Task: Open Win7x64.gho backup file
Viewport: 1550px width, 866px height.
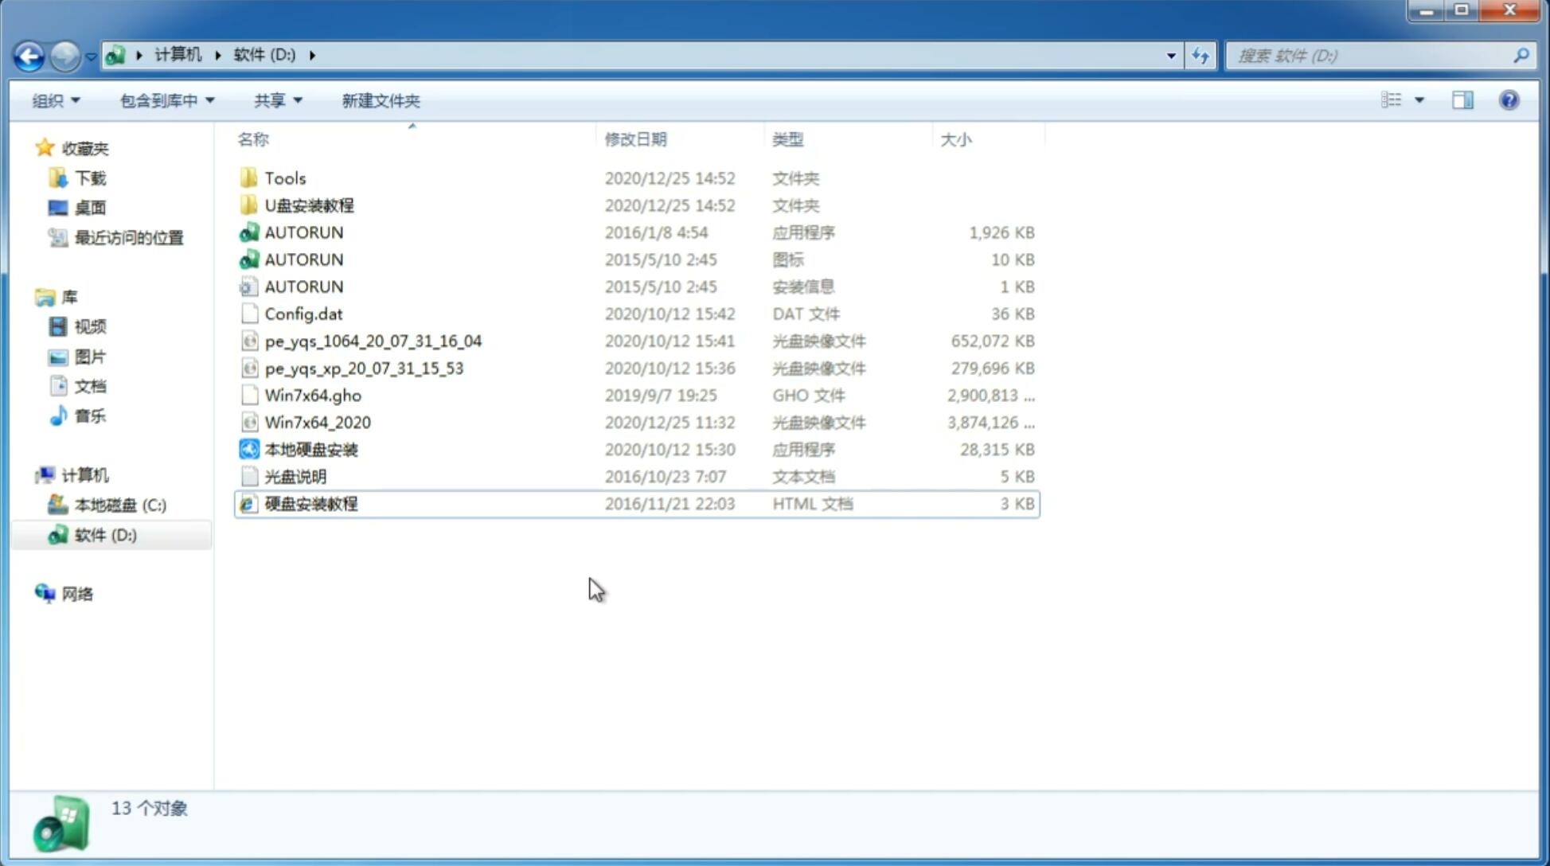Action: (313, 395)
